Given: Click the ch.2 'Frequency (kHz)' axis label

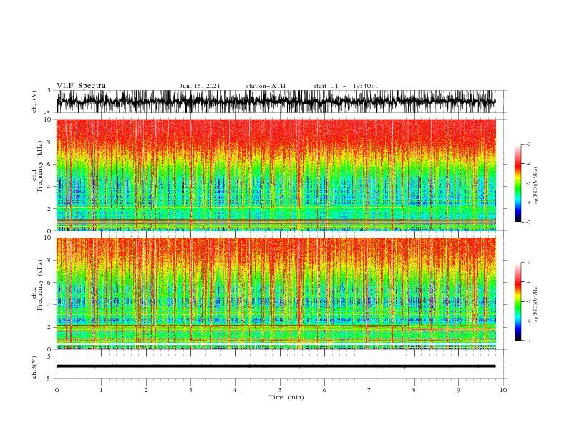Looking at the screenshot, I should click(40, 285).
